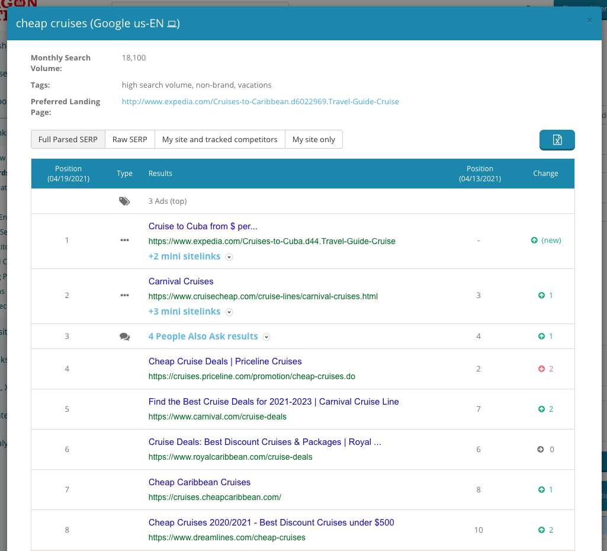Switch to the Raw SERP tab
Image resolution: width=607 pixels, height=551 pixels.
pyautogui.click(x=130, y=139)
